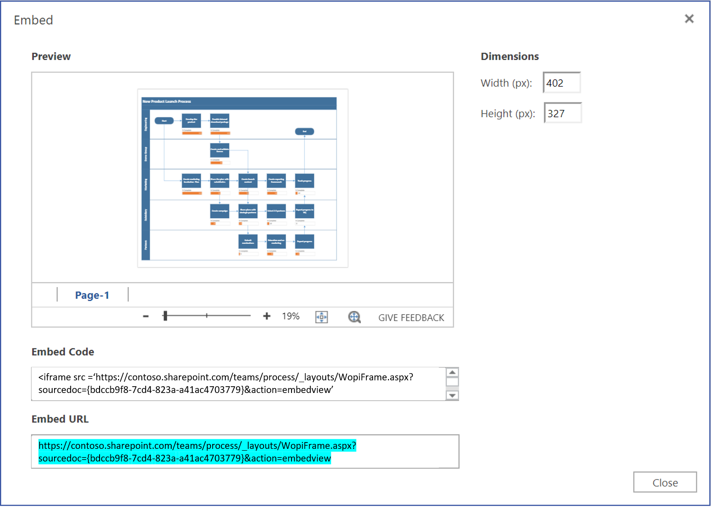The width and height of the screenshot is (711, 507).
Task: Click the 'Embed' dialog title
Action: (33, 20)
